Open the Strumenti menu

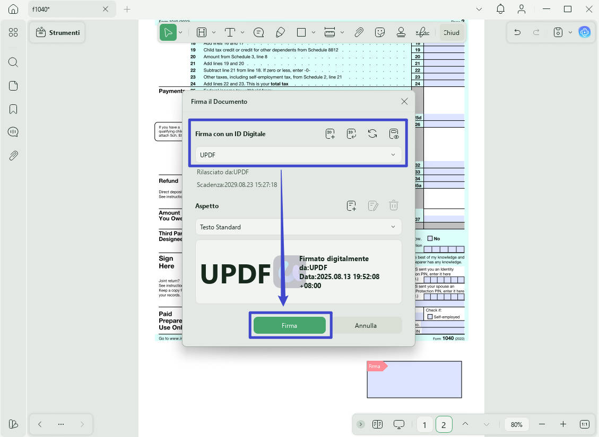[57, 32]
